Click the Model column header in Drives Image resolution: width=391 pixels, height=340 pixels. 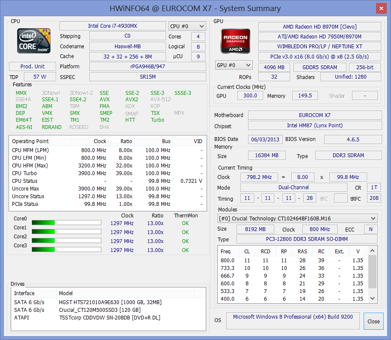(125, 293)
